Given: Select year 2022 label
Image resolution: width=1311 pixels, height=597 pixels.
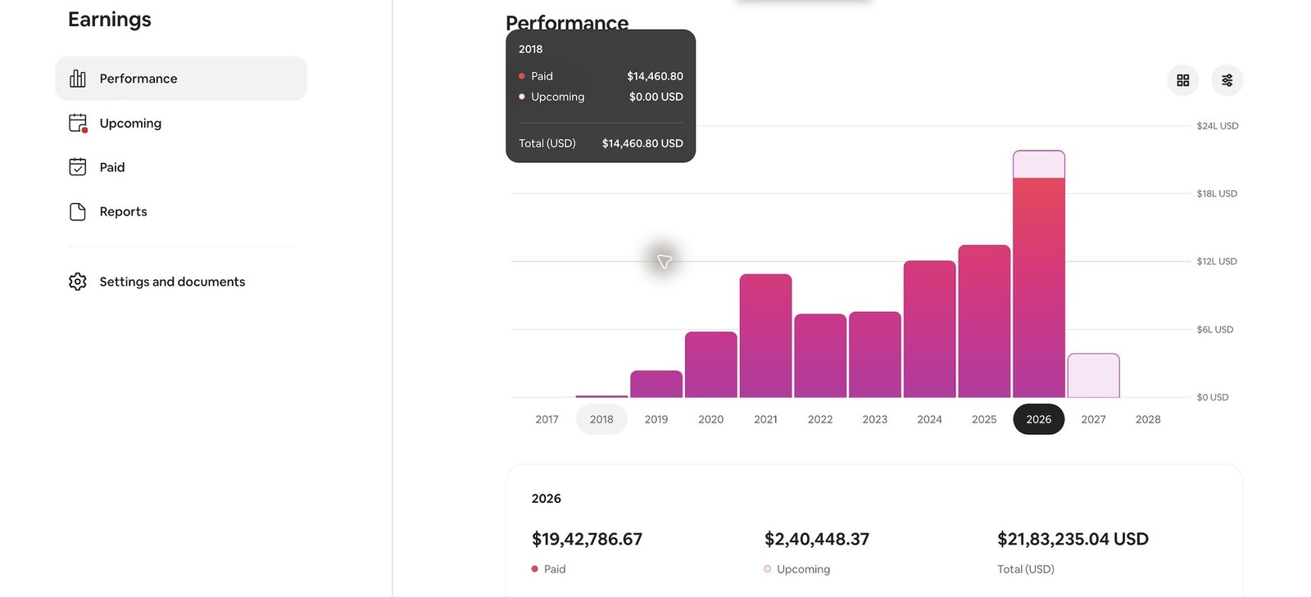Looking at the screenshot, I should pos(820,419).
